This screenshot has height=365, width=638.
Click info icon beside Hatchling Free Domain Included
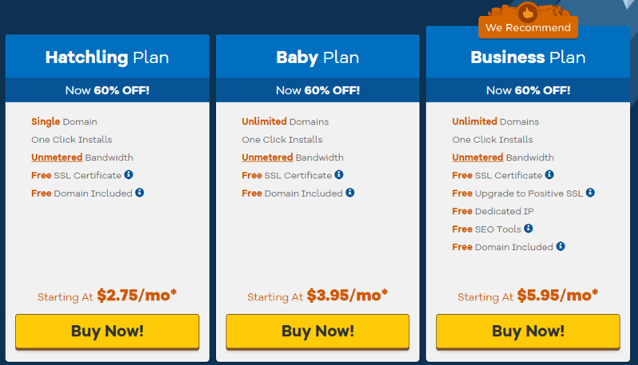(x=140, y=192)
